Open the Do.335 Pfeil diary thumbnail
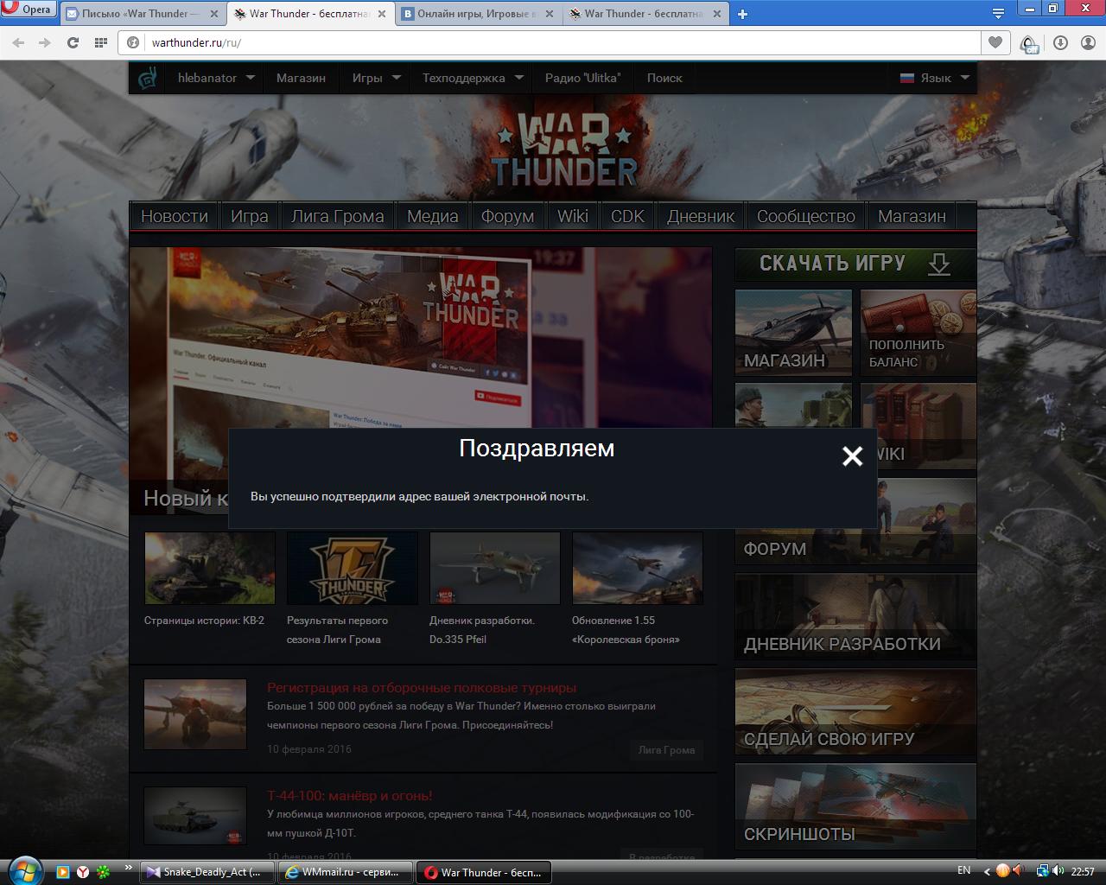Screen dimensions: 1106x885 (x=495, y=568)
